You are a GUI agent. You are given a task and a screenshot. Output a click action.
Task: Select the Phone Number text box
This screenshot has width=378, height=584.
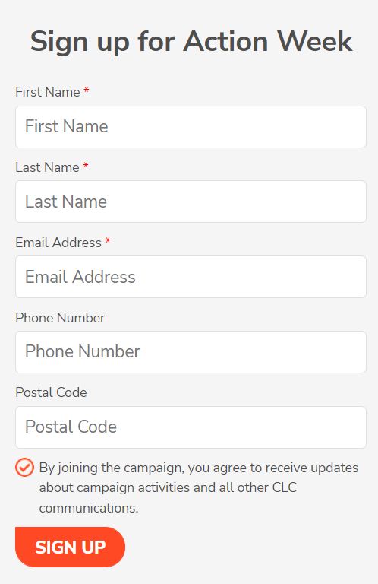click(191, 352)
